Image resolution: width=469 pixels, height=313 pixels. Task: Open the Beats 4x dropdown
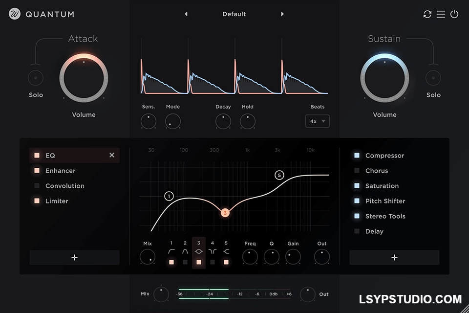318,121
